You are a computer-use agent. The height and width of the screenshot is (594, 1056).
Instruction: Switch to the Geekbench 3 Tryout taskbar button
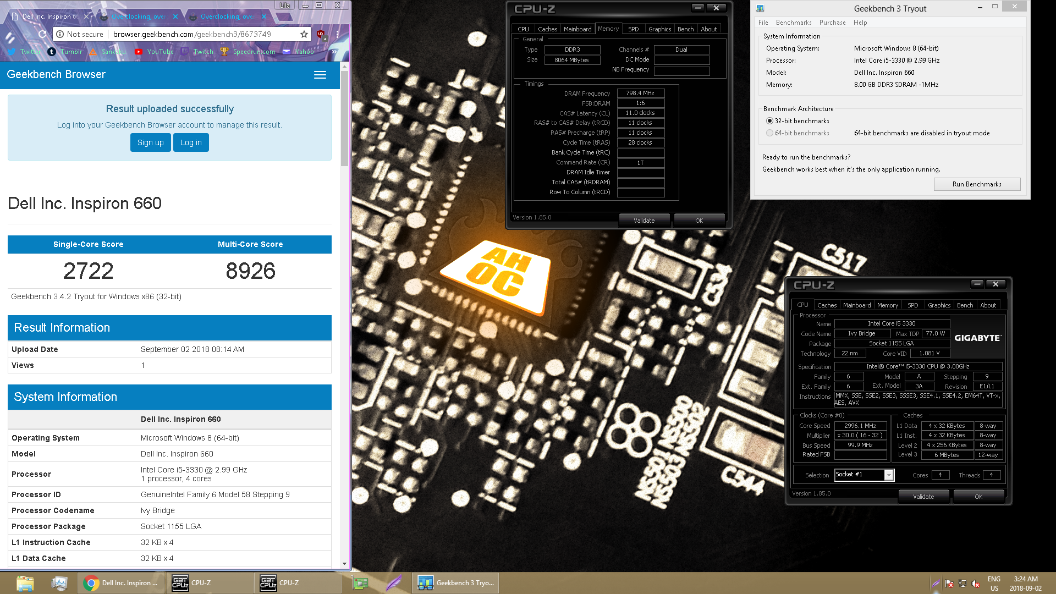[456, 583]
